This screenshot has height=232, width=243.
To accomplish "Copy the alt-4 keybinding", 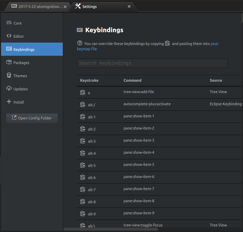I will point(82,153).
